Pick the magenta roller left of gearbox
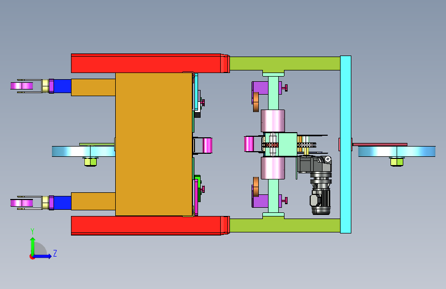 (x=249, y=144)
